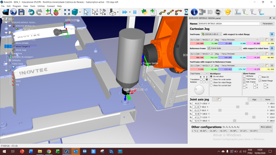Start fast simulation with forward arrows
Screen dimensions: 276x155
pyautogui.click(x=124, y=12)
